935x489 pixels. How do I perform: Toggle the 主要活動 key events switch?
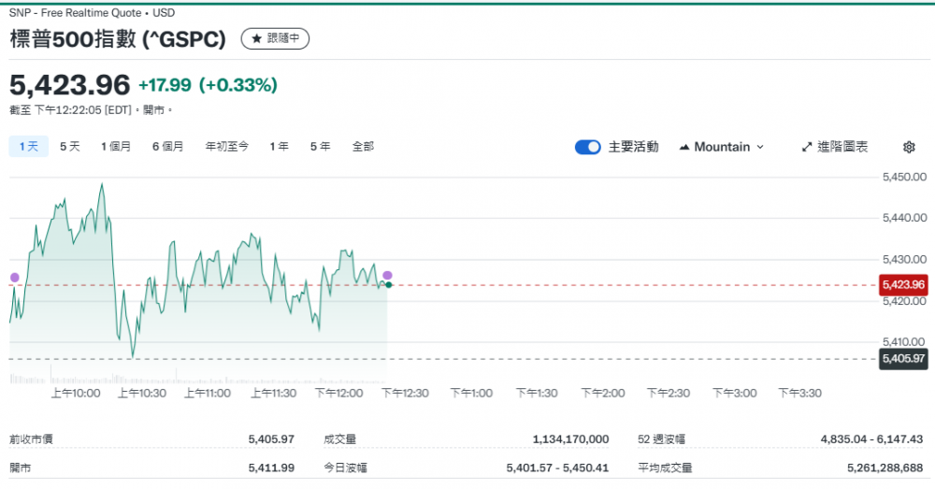[588, 147]
